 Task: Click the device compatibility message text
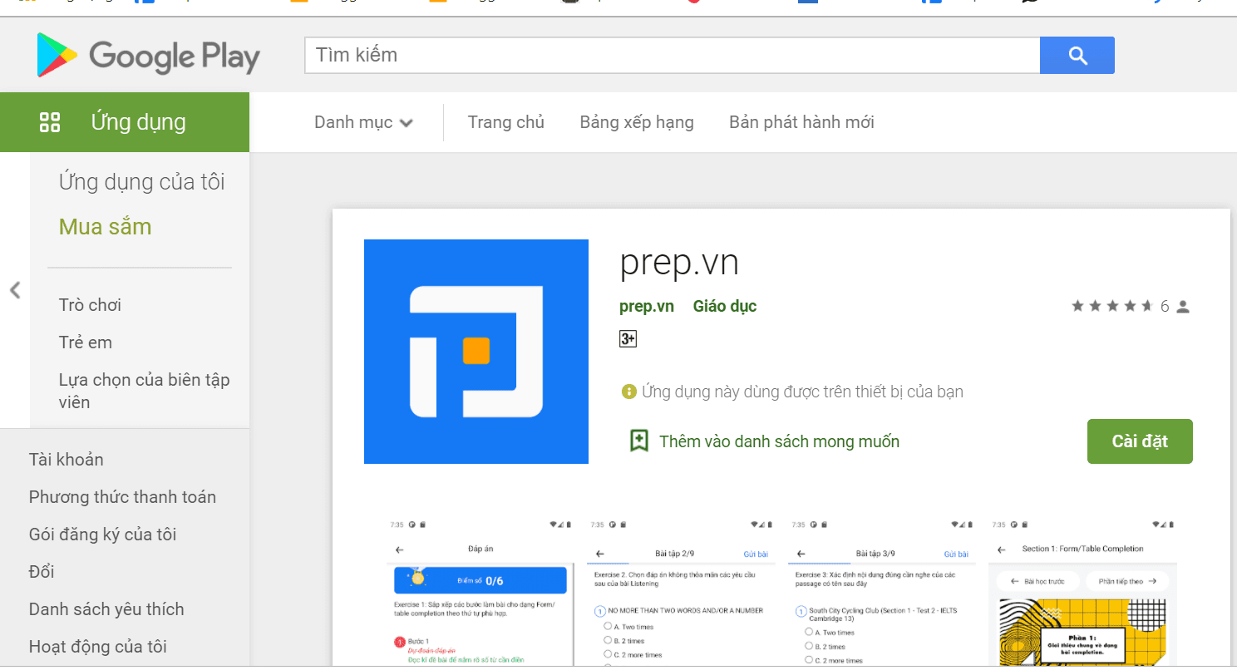click(803, 392)
